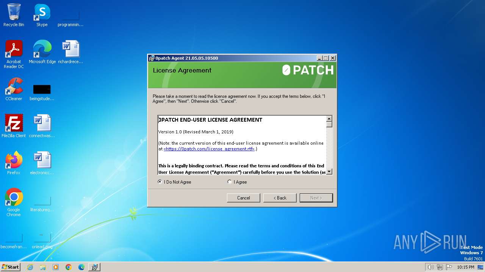Open the programmin desktop file
The width and height of the screenshot is (485, 272).
click(70, 18)
